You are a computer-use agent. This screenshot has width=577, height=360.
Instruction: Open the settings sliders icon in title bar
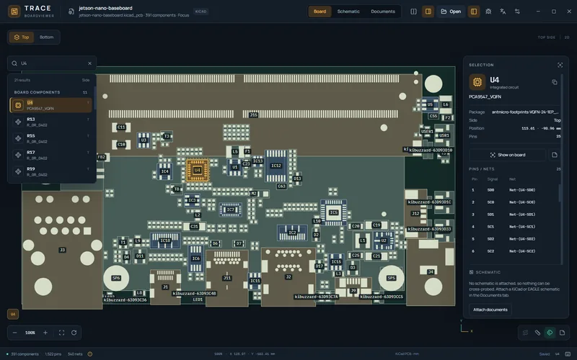coord(517,12)
